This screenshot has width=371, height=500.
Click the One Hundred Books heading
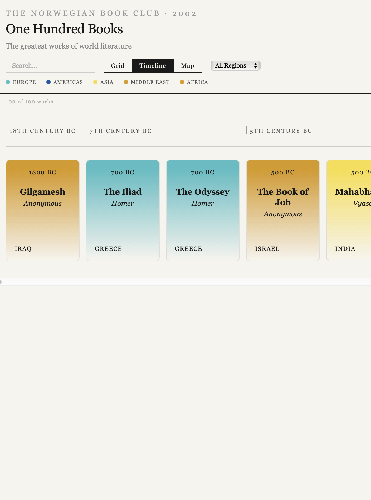(64, 29)
